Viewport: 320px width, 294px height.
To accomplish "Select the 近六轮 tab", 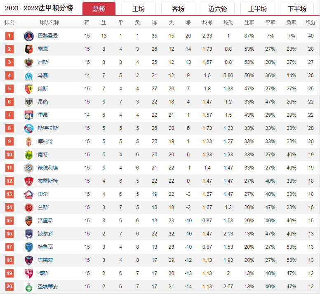I will click(x=218, y=9).
